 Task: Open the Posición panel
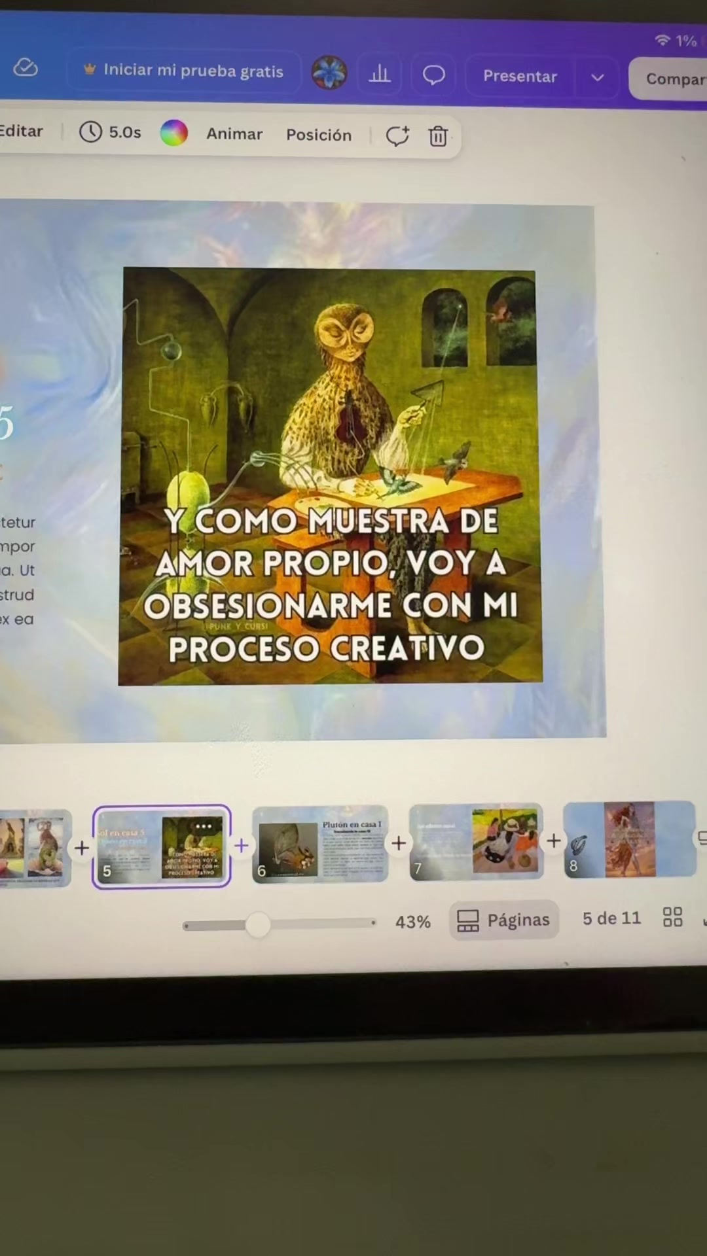pos(319,135)
